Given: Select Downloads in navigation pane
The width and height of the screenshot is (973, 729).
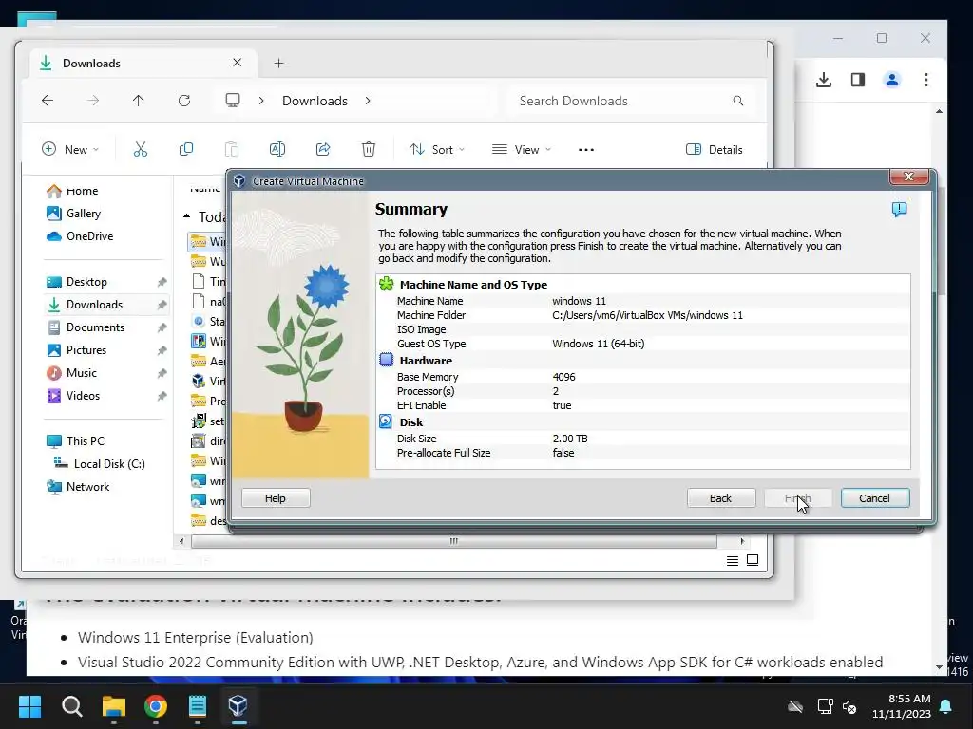Looking at the screenshot, I should click(95, 305).
